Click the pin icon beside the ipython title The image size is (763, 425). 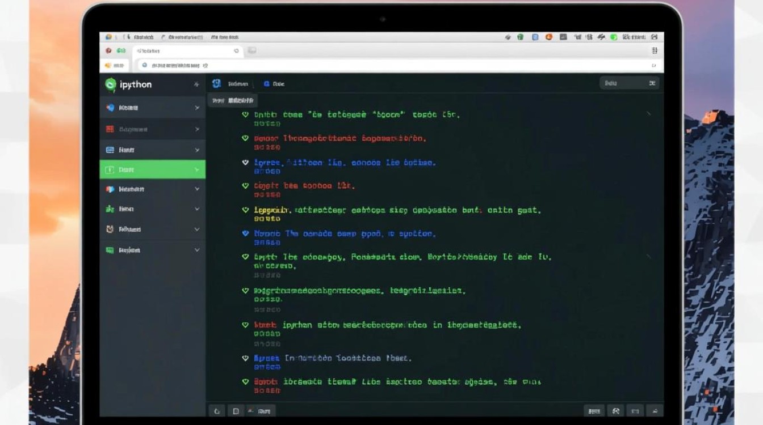point(196,84)
